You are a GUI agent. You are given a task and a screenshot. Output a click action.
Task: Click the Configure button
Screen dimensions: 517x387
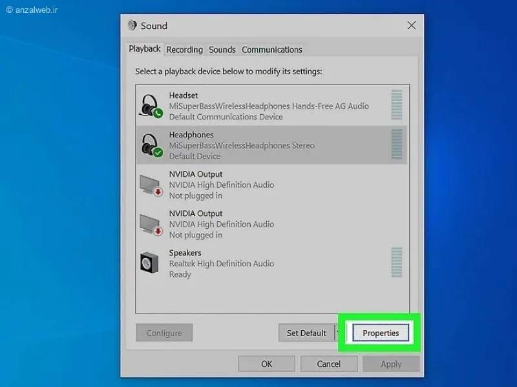(164, 333)
